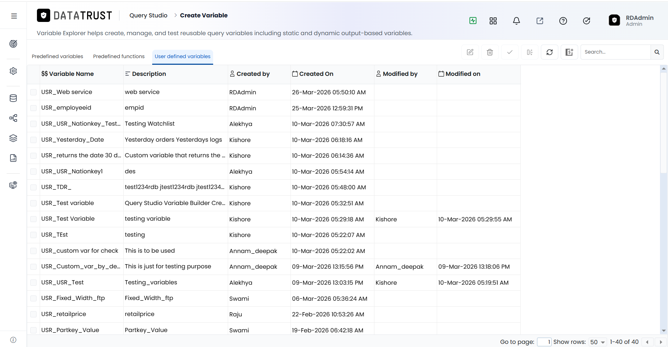Click the delete trash toolbar icon
Image resolution: width=668 pixels, height=347 pixels.
click(490, 52)
